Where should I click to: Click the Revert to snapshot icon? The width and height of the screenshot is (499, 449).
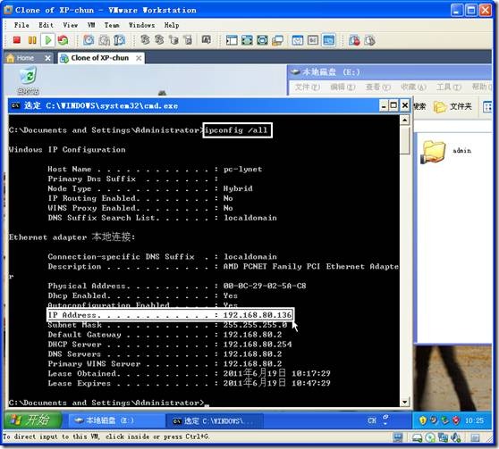point(104,40)
